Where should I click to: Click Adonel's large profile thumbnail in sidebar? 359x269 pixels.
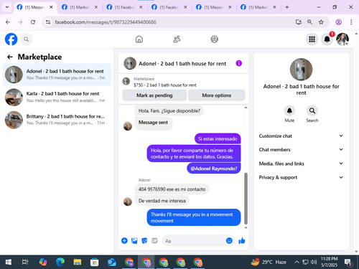(301, 70)
